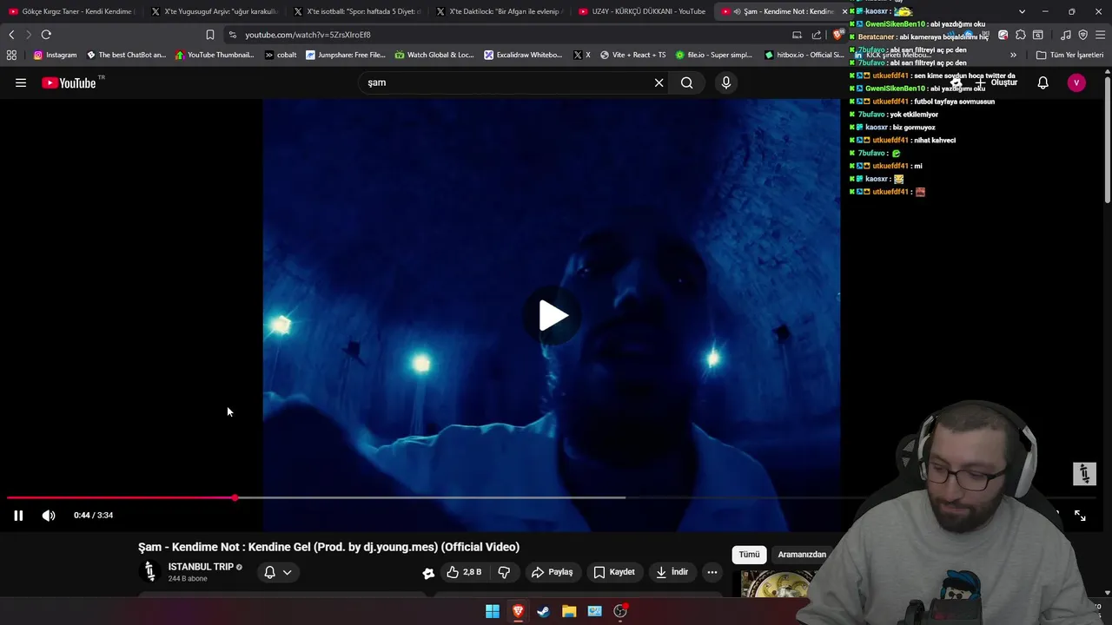
Task: Click the magnifier search button
Action: 687,82
